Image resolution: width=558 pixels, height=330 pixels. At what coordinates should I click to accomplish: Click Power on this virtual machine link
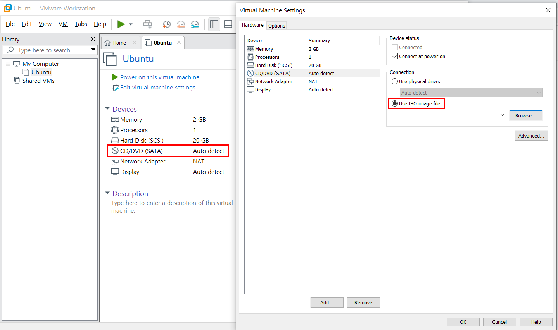[x=160, y=77]
